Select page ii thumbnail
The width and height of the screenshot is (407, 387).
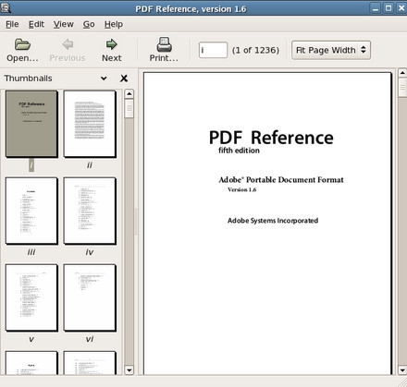coord(90,124)
